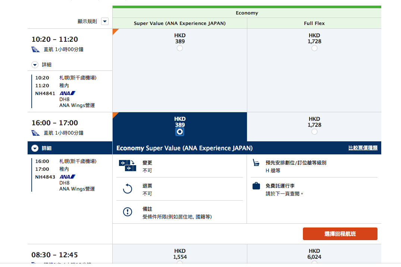
Task: Click the 受條件所限 remarks text
Action: coord(177,217)
